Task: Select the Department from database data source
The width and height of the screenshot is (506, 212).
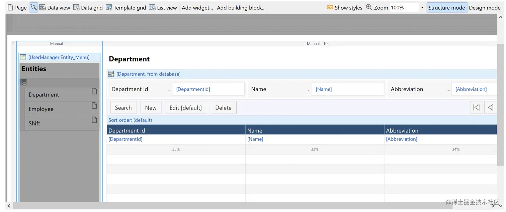Action: tap(148, 74)
